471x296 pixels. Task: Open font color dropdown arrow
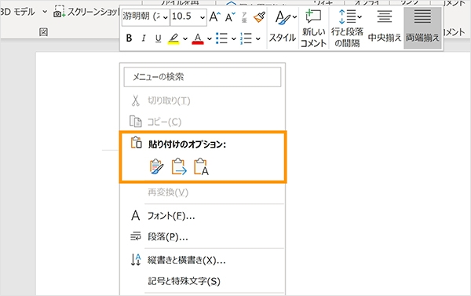click(210, 38)
